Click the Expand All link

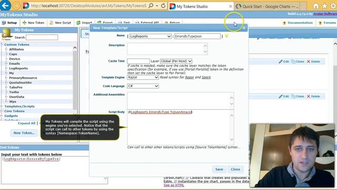pyautogui.click(x=26, y=123)
